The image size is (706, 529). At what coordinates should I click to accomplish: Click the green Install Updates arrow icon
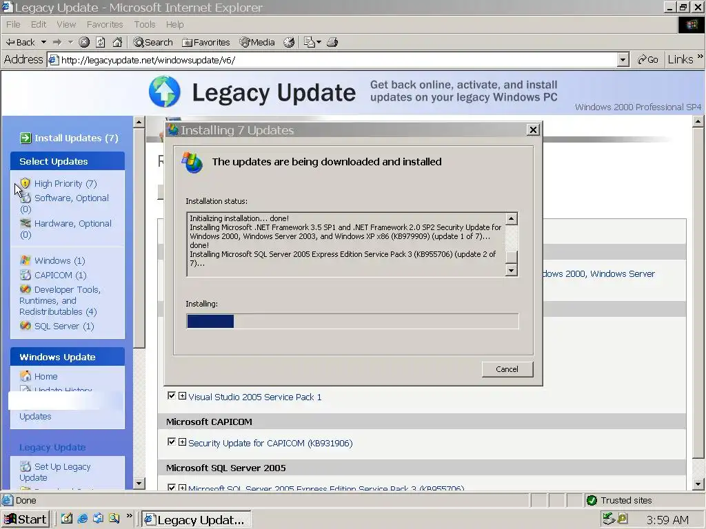coord(26,138)
